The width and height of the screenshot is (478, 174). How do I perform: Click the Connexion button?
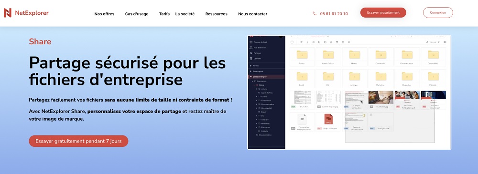click(438, 13)
